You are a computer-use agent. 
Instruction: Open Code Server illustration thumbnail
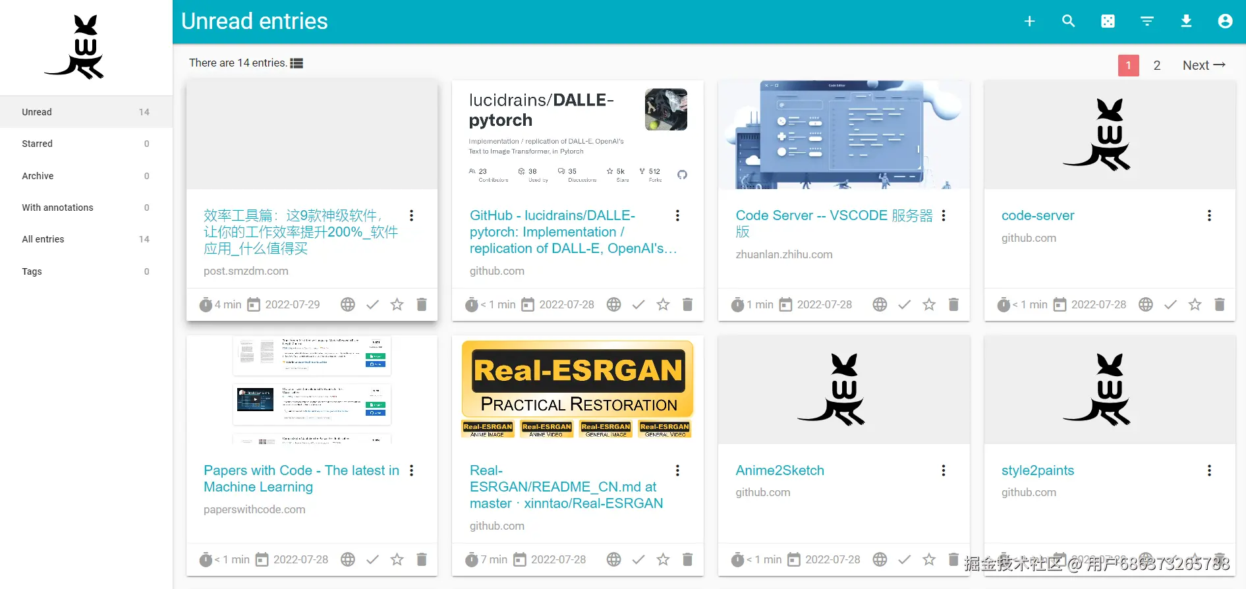(843, 135)
